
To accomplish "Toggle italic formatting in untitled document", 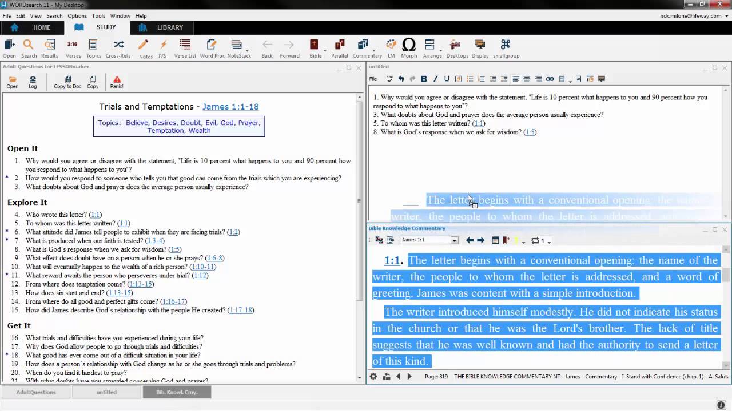I will (x=435, y=79).
